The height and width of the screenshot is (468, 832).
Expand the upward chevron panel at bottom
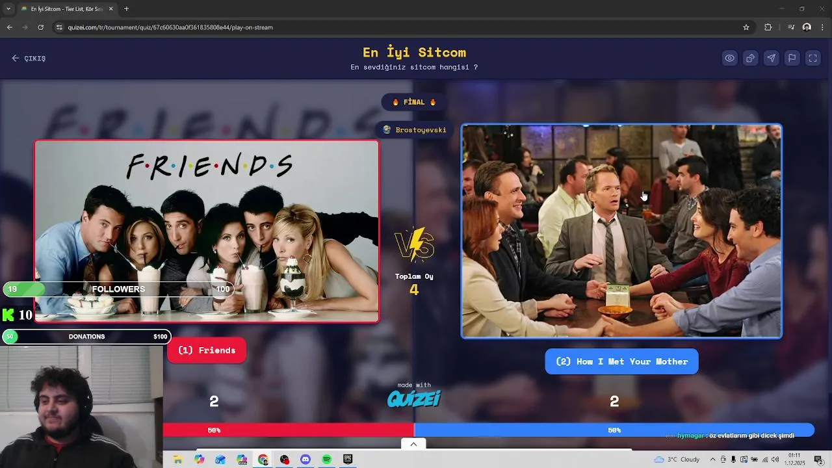[413, 444]
